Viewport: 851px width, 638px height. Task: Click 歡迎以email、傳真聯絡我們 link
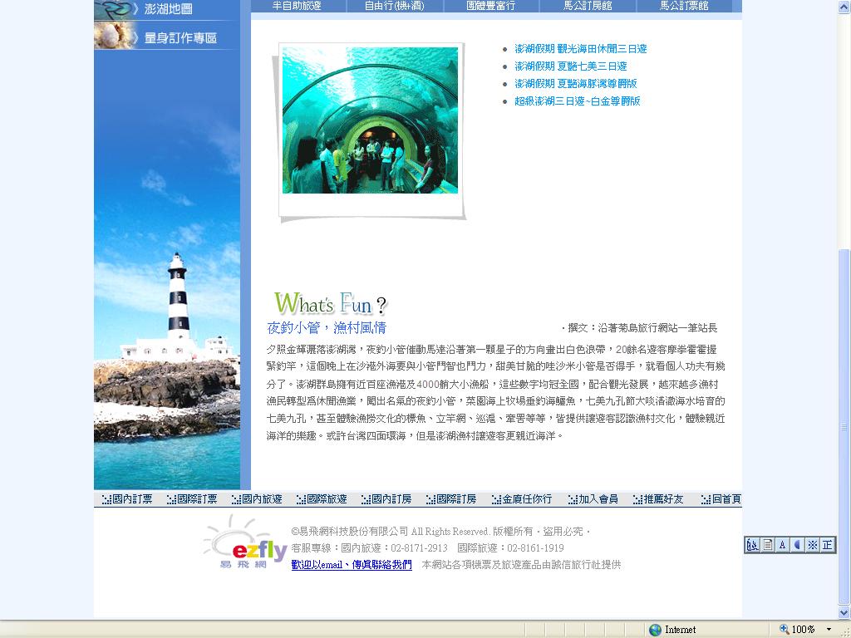pyautogui.click(x=351, y=565)
